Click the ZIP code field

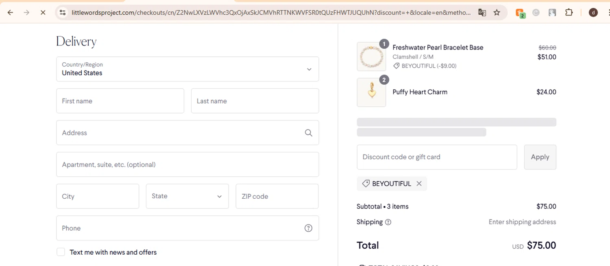277,196
